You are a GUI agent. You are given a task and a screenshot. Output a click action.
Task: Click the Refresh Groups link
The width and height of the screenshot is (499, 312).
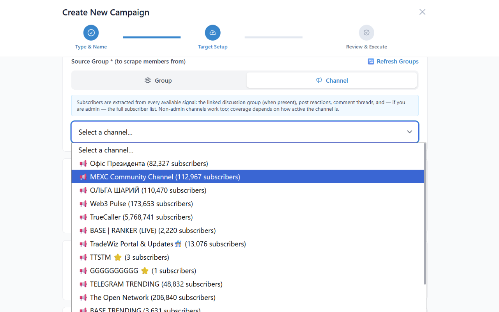pos(397,62)
